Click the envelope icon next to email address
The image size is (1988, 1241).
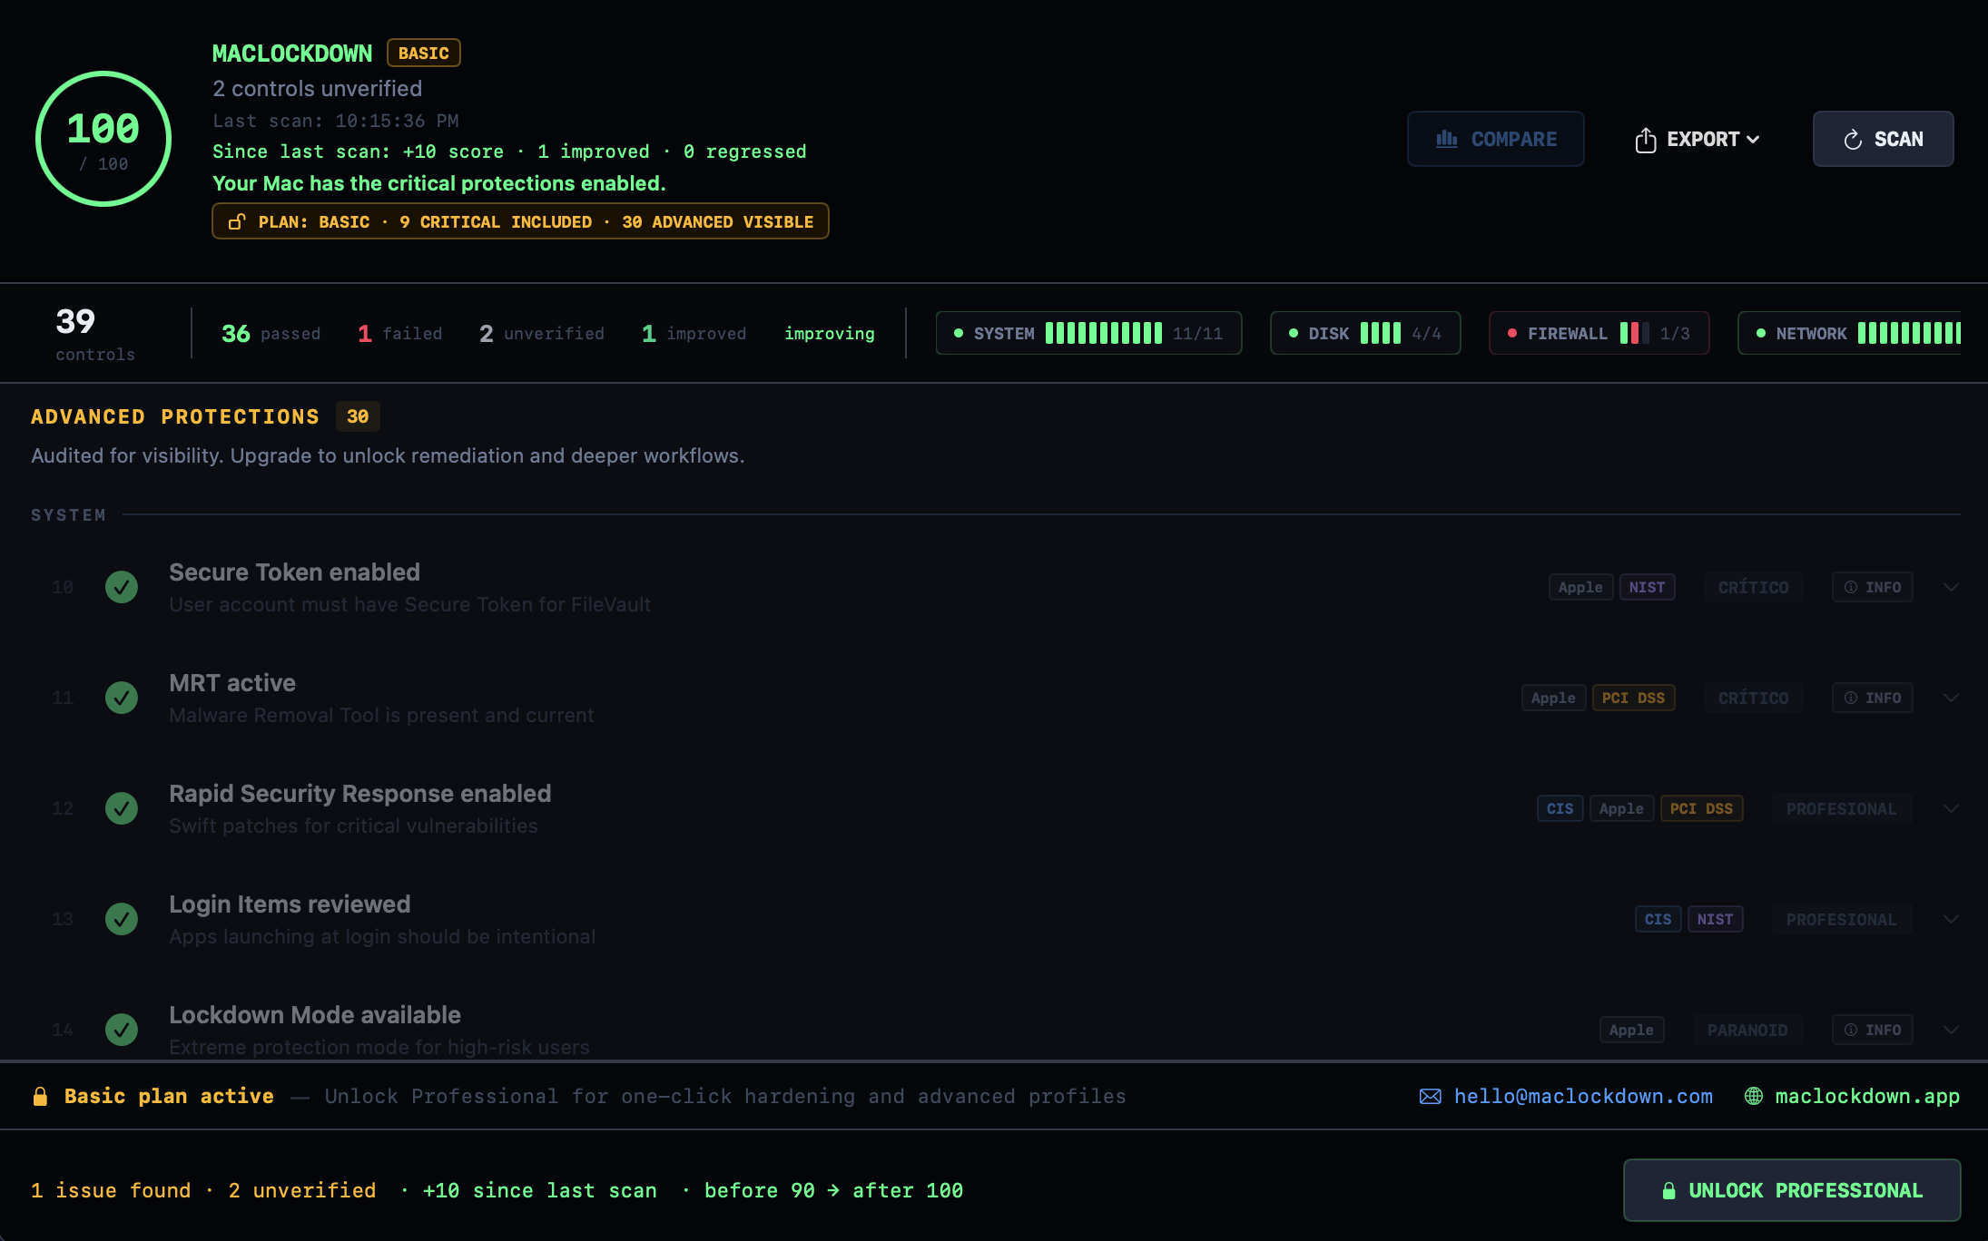pos(1431,1096)
